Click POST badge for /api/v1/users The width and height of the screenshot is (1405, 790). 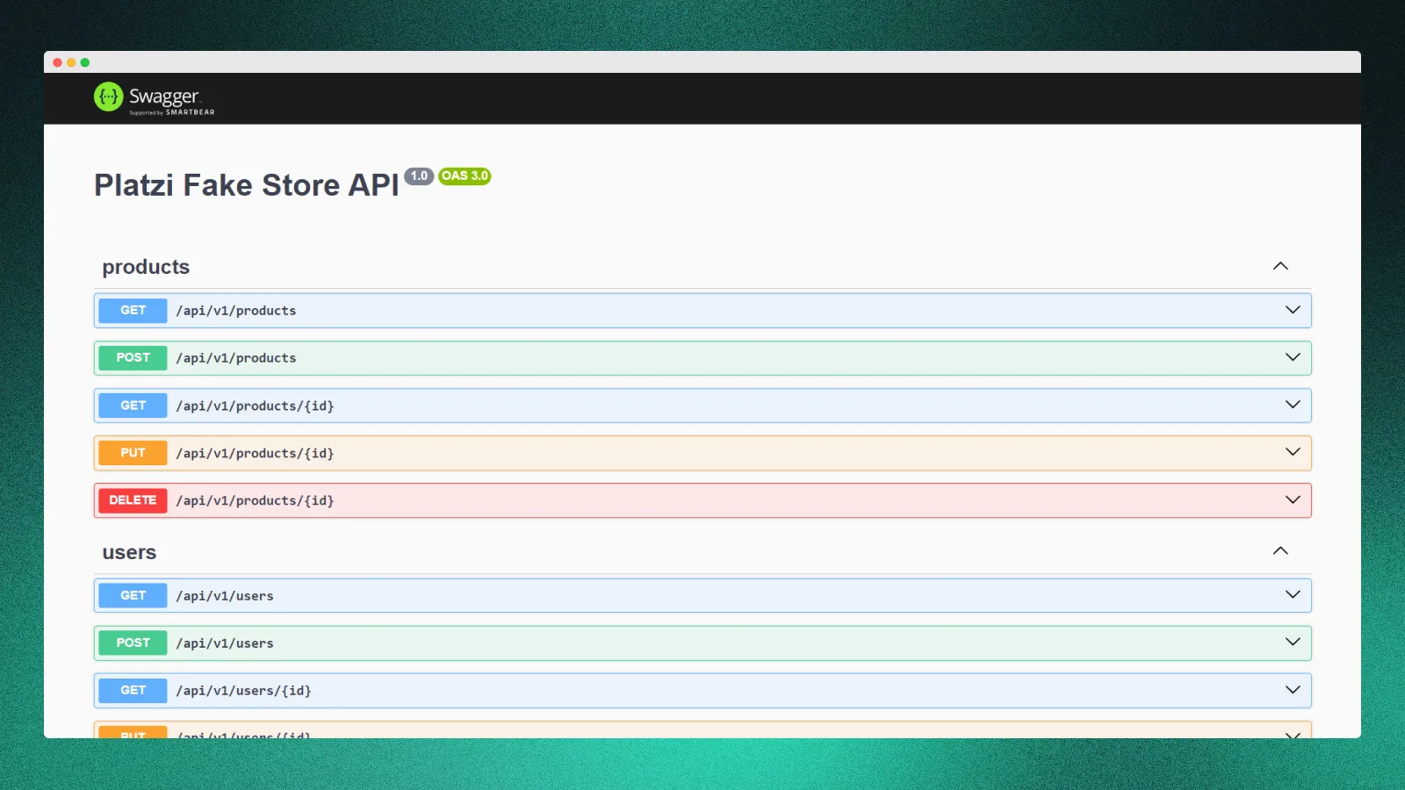133,643
